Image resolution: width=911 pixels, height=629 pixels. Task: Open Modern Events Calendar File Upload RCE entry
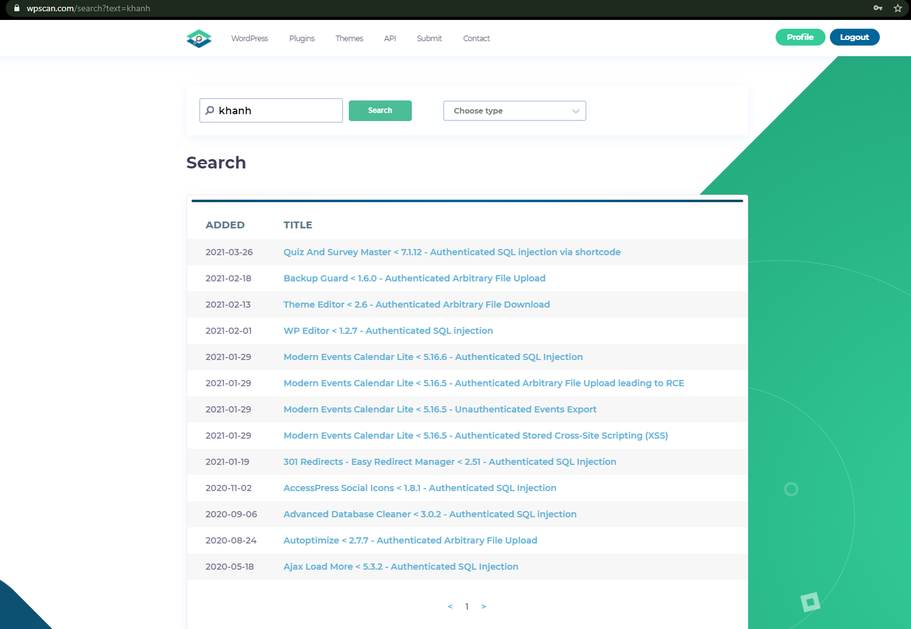484,383
